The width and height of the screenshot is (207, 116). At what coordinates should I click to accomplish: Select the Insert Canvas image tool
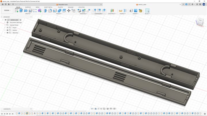[136, 11]
